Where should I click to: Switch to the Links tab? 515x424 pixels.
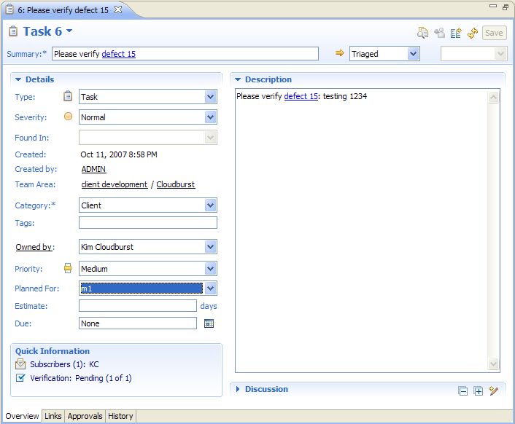pos(53,416)
